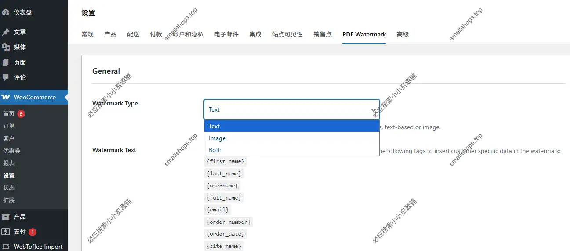Viewport: 570px width, 251px height.
Task: Click the {first_name} tag
Action: point(225,161)
